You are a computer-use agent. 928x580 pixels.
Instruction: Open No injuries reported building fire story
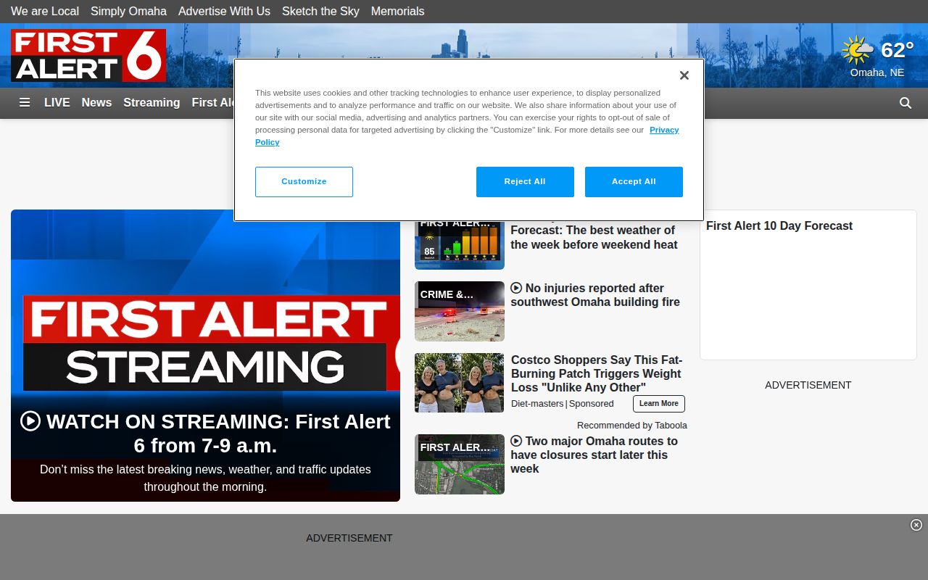click(x=595, y=295)
